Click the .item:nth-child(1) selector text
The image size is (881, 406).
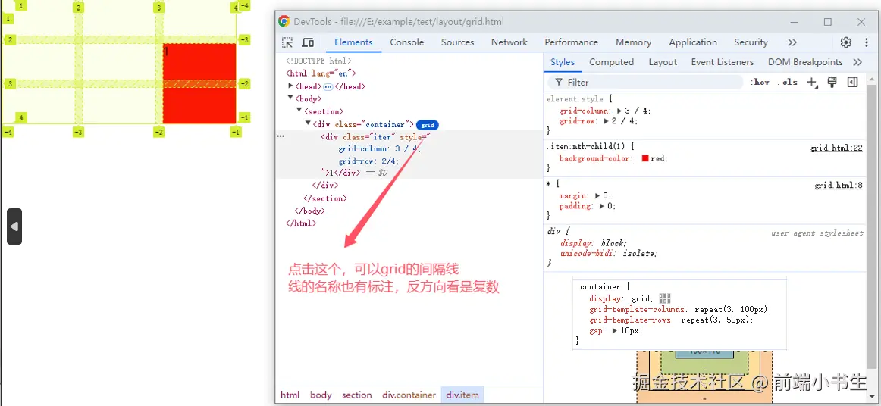(x=587, y=146)
